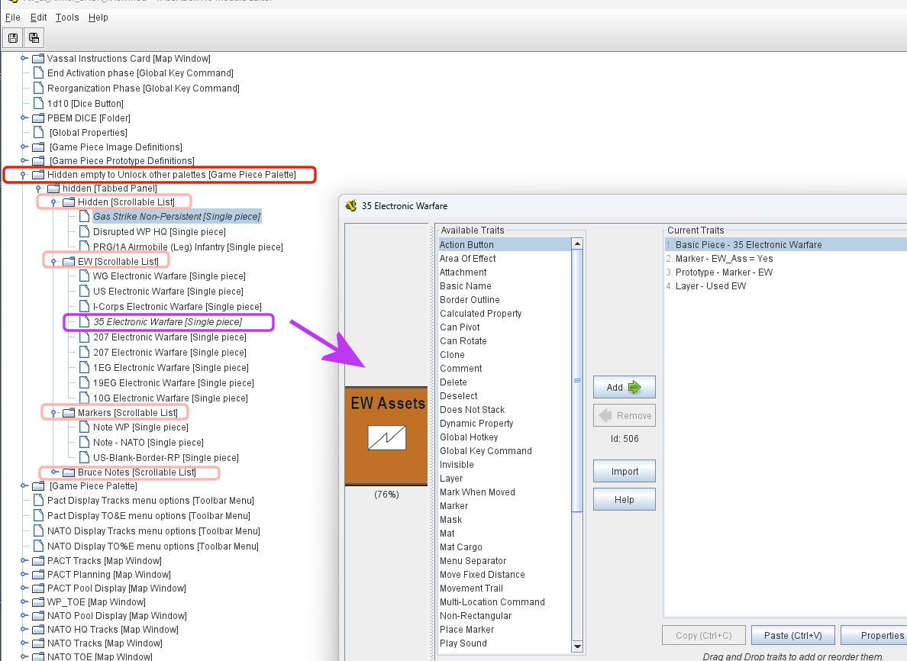
Task: Click folder icon of Vassal Instructions Card
Action: click(38, 59)
